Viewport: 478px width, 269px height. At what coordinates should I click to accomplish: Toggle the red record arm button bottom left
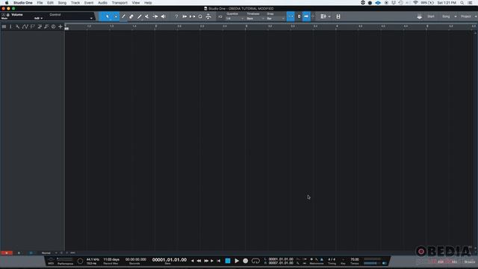tap(7, 253)
